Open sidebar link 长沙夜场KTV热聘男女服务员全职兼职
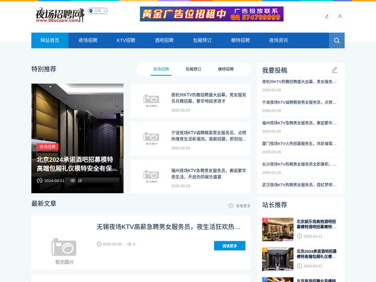The height and width of the screenshot is (282, 376). tap(299, 164)
